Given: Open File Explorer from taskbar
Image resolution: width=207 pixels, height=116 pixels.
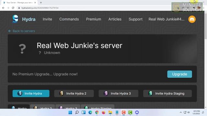Looking at the screenshot, I should pyautogui.click(x=110, y=112).
